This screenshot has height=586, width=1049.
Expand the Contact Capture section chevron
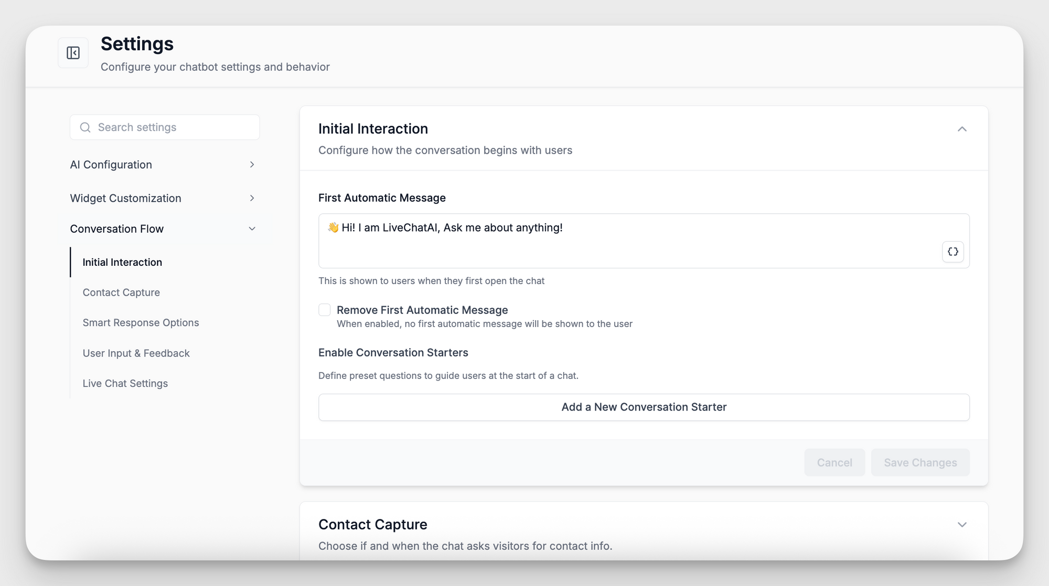962,525
